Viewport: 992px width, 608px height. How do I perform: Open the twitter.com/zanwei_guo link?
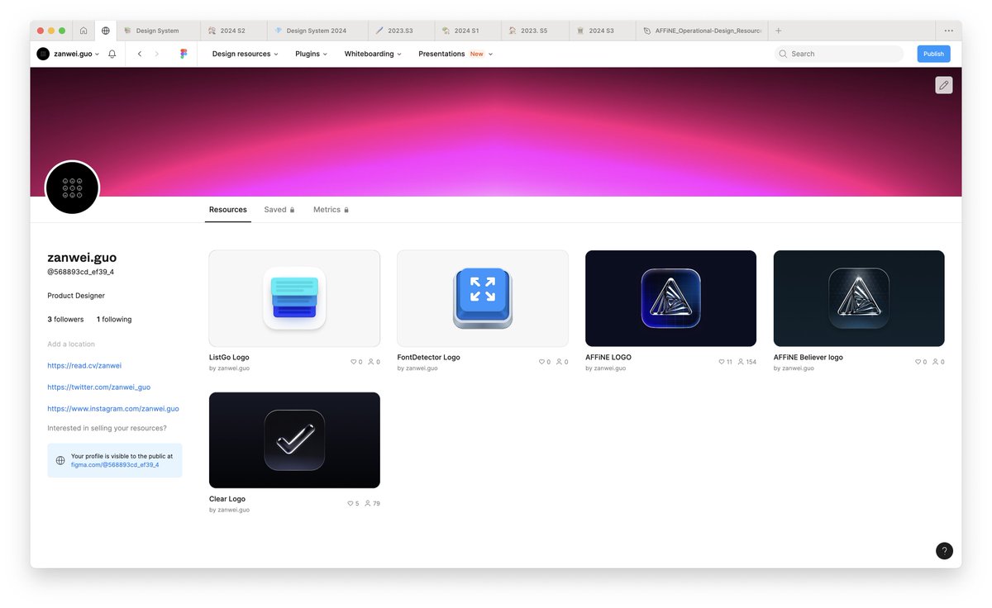[98, 387]
